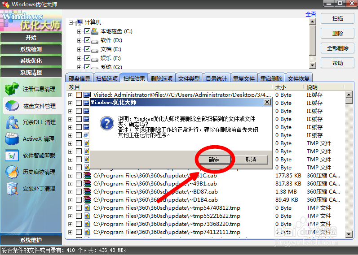This screenshot has height=255, width=358.
Task: Open the 系统优化 sidebar section
Action: click(31, 61)
